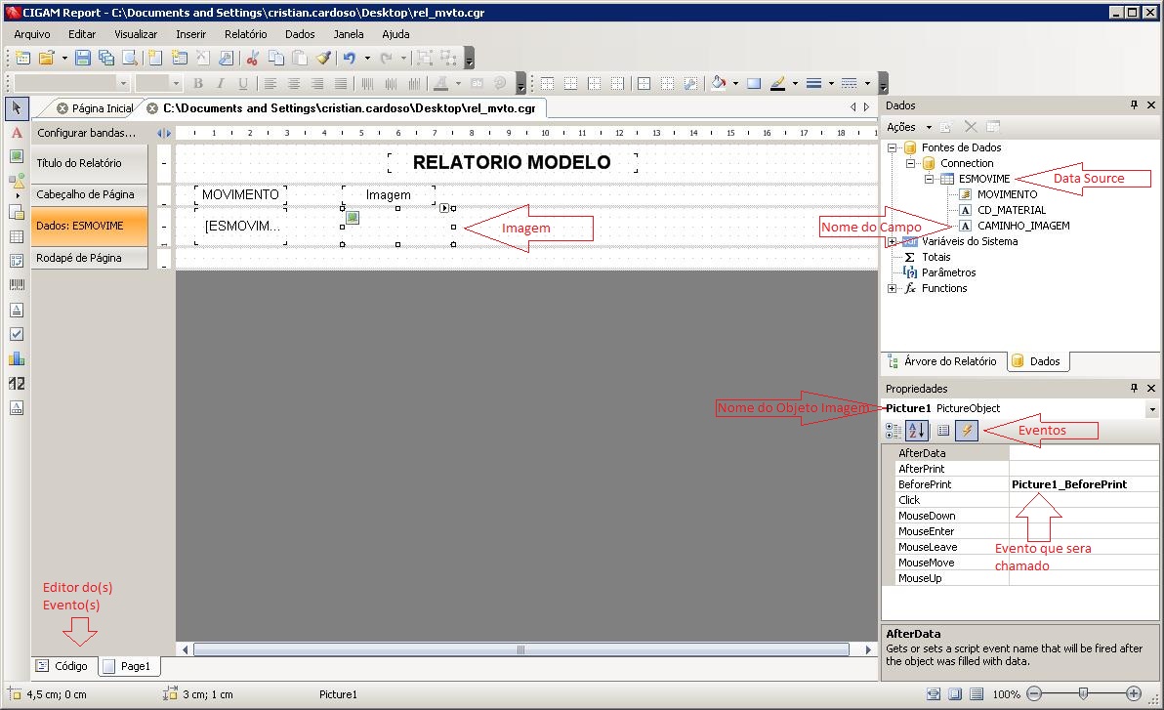Select the text object tool (red A)
This screenshot has height=710, width=1164.
coord(17,133)
